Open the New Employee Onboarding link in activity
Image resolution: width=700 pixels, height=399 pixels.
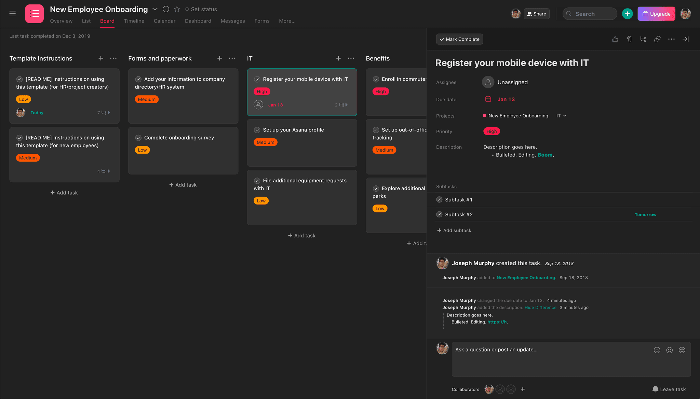[526, 278]
